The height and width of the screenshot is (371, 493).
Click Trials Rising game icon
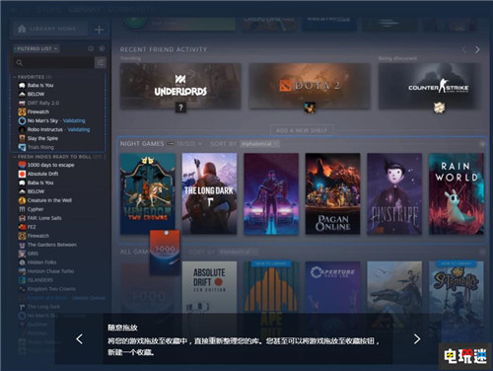22,147
